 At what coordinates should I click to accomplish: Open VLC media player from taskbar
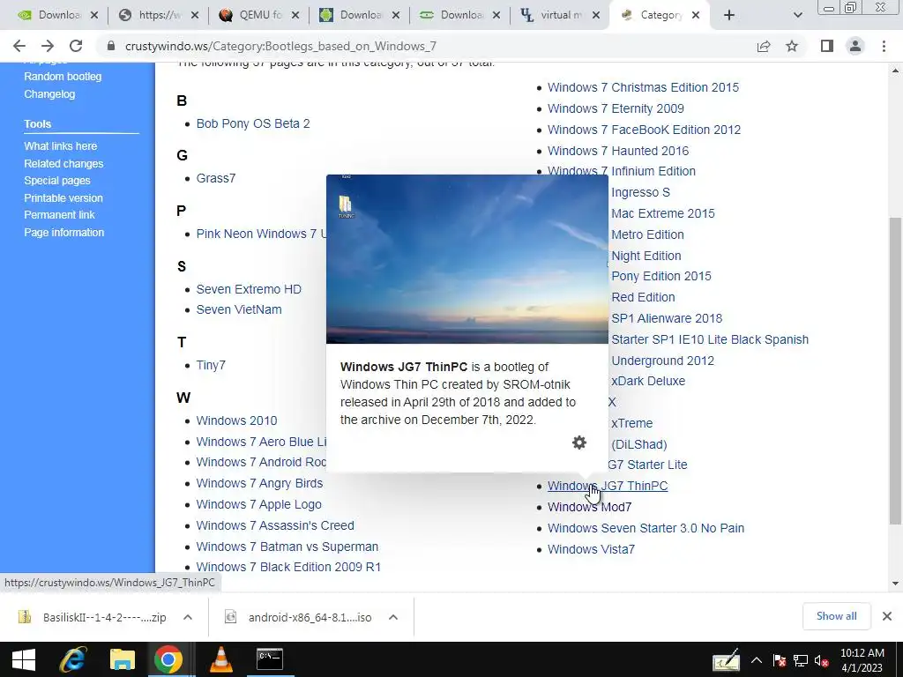pos(220,659)
